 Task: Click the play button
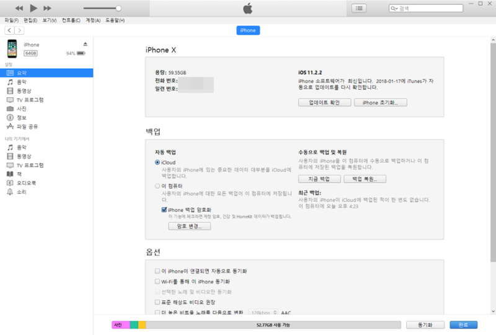[33, 8]
